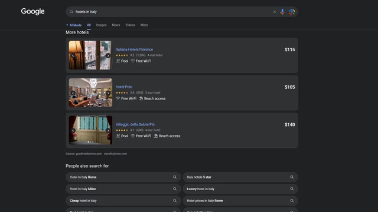
Task: Show next photo for Italiana Hotels Florence
Action: pos(108,55)
